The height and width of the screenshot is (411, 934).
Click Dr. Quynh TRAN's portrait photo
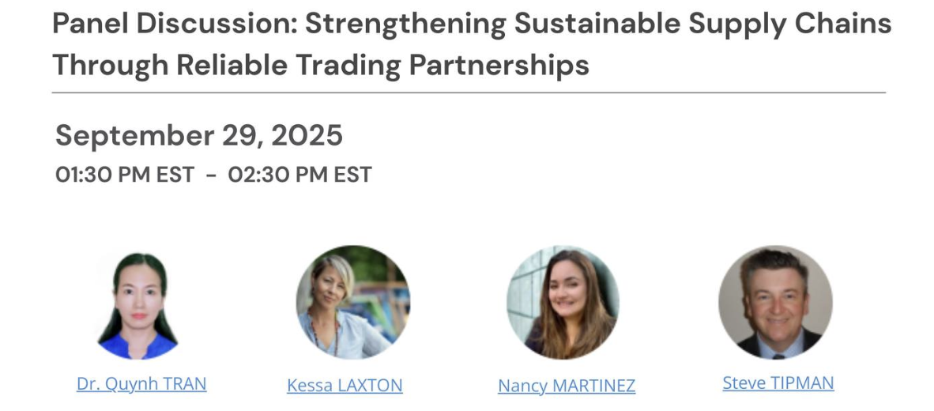click(x=138, y=306)
